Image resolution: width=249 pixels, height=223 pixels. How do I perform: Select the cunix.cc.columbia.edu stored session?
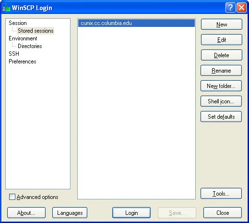pyautogui.click(x=136, y=23)
